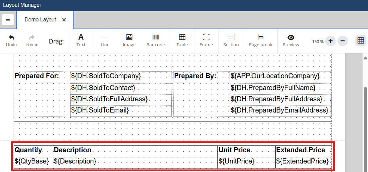This screenshot has width=368, height=172.
Task: Select the Table element tool
Action: click(x=182, y=37)
